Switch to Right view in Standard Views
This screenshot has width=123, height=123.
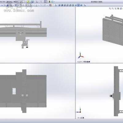pyautogui.click(x=67, y=5)
